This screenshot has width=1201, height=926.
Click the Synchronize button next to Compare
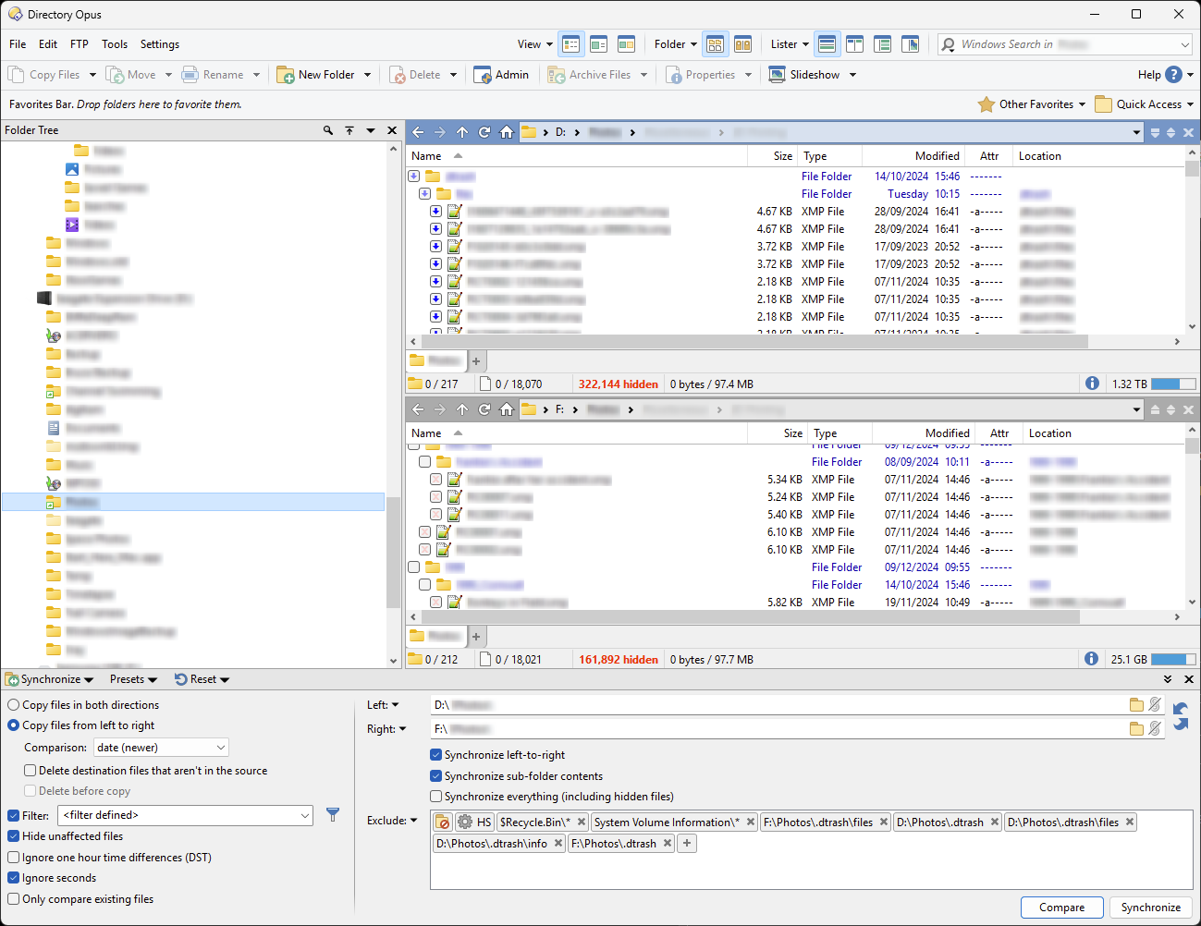[x=1151, y=908]
